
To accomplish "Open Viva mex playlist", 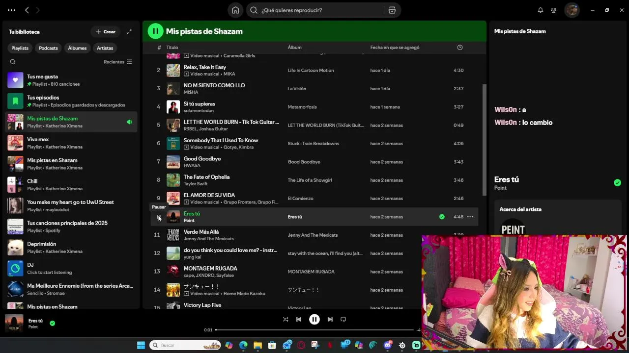I will click(71, 143).
